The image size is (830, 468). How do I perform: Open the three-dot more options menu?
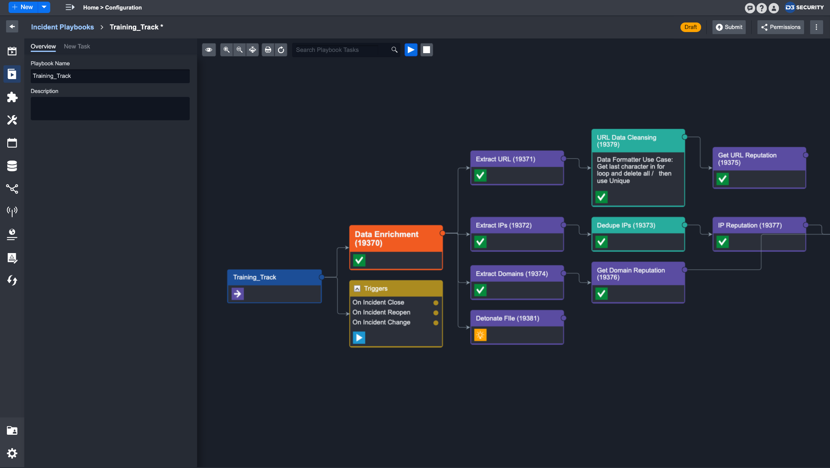click(x=816, y=27)
